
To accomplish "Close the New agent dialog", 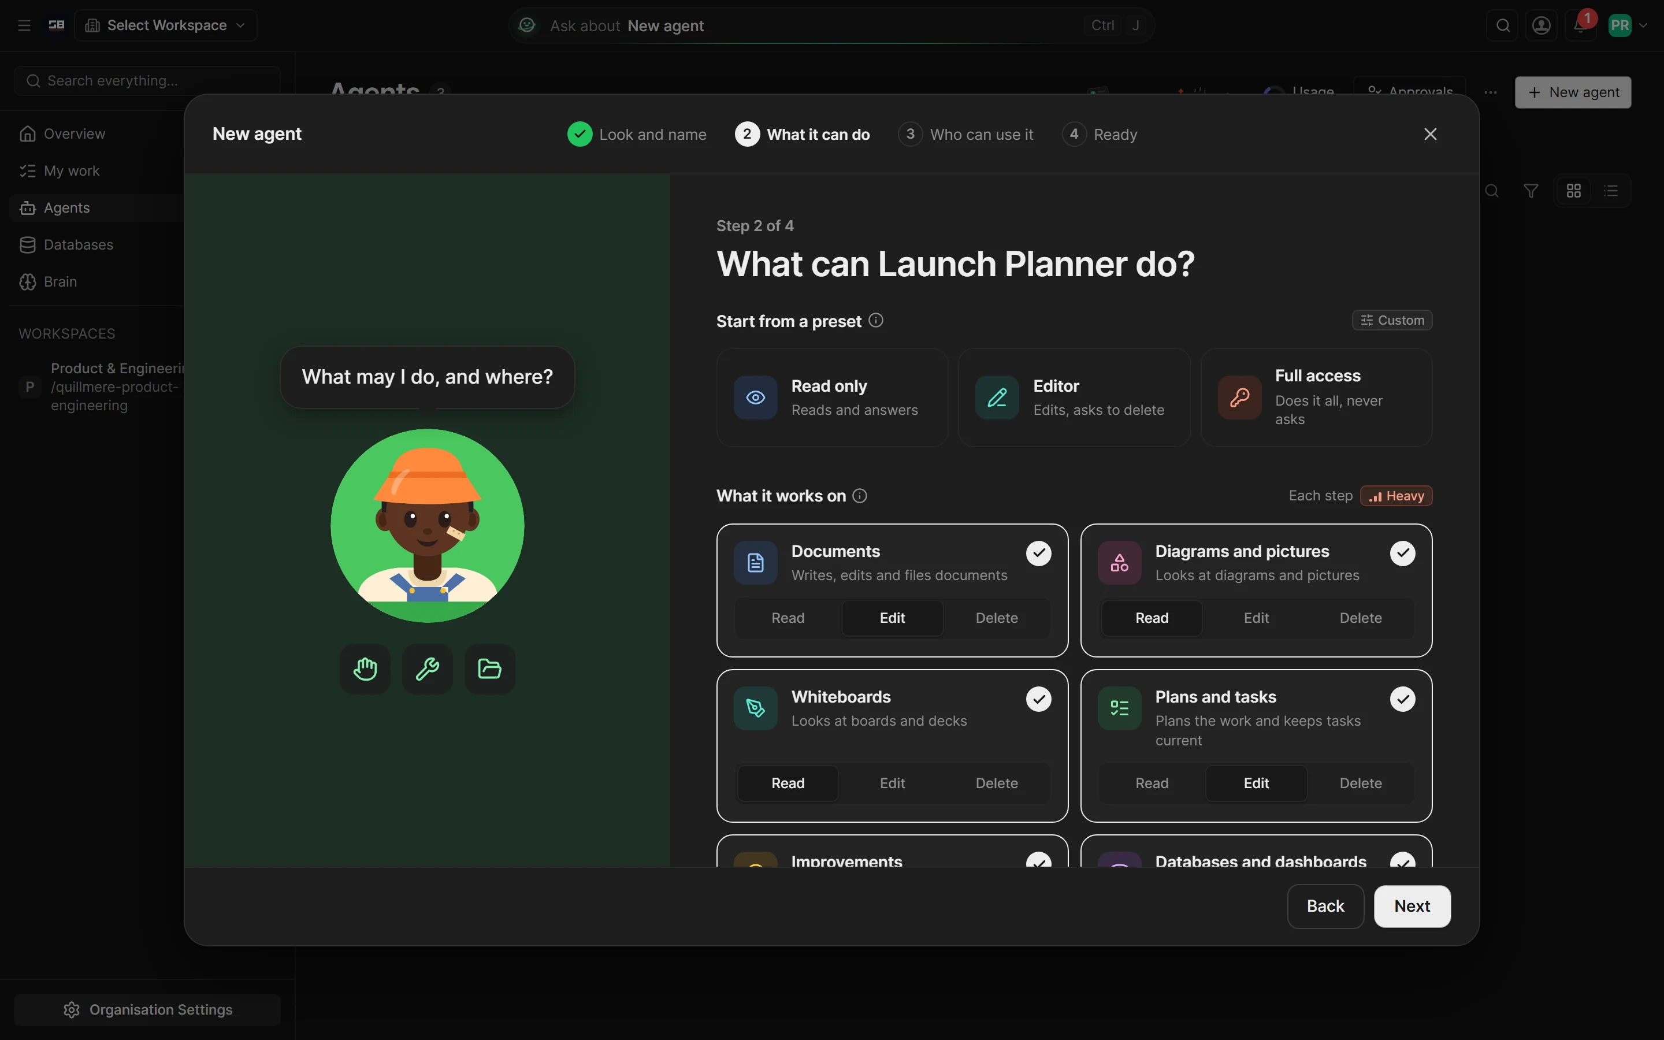I will (x=1430, y=134).
